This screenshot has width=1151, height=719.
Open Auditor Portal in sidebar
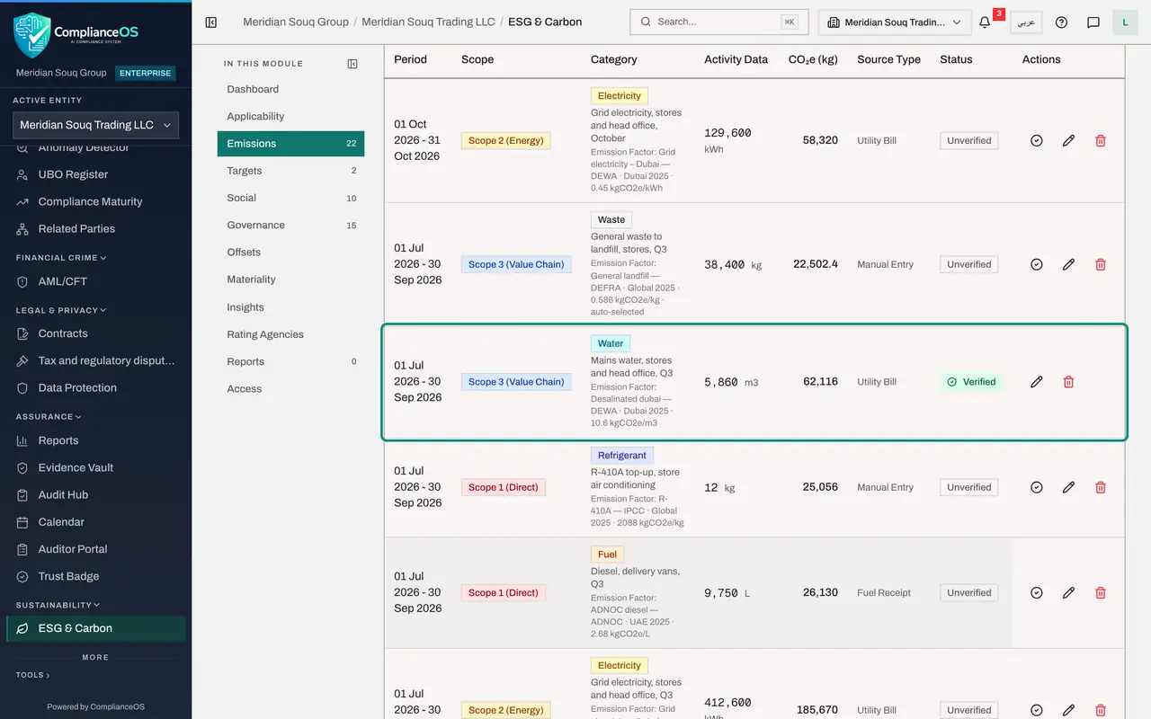click(95, 549)
